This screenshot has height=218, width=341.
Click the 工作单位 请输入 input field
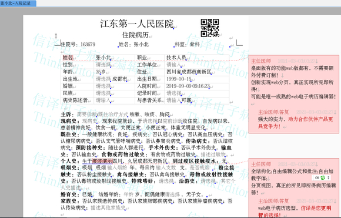click(x=174, y=65)
